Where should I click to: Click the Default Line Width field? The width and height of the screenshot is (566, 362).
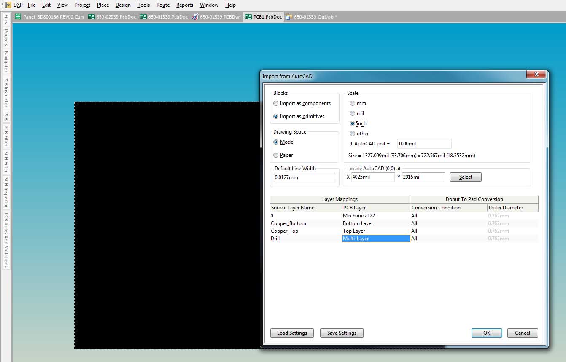click(x=304, y=177)
